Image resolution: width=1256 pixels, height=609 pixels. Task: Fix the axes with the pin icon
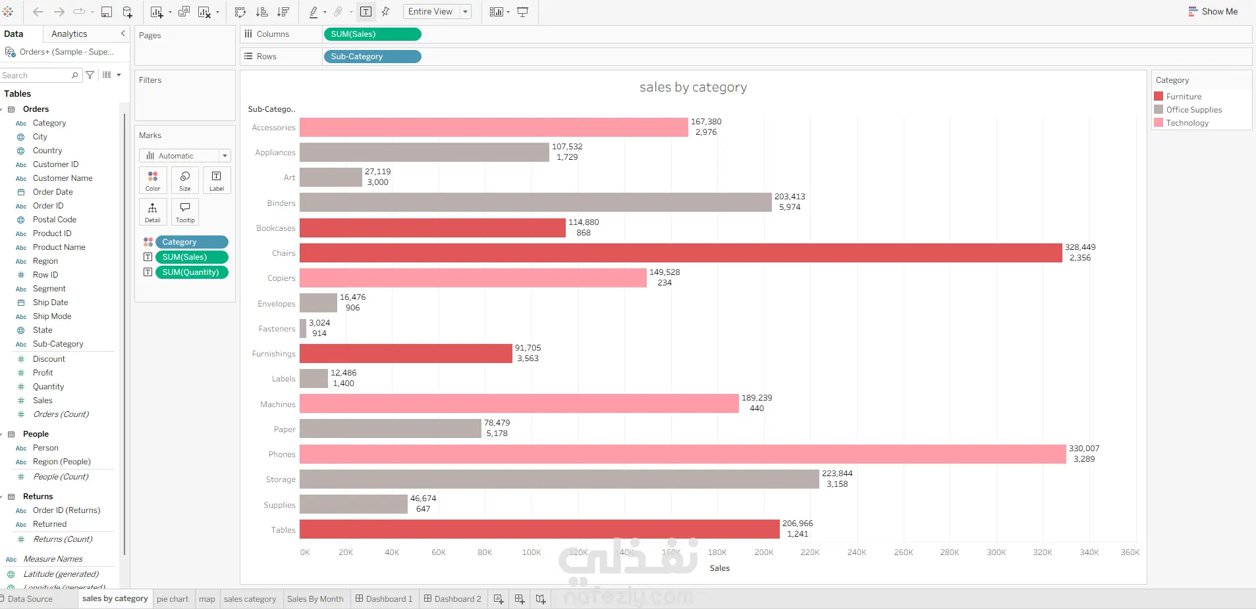pyautogui.click(x=386, y=12)
